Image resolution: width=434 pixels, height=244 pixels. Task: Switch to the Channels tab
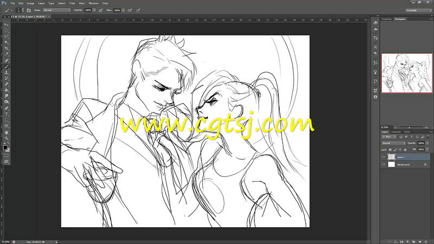click(396, 132)
